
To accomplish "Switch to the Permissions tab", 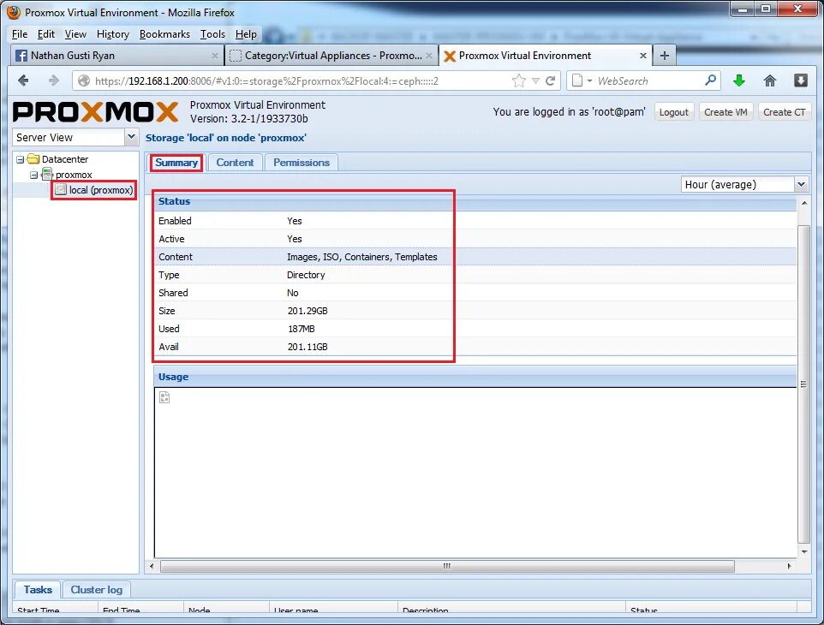I will click(302, 163).
